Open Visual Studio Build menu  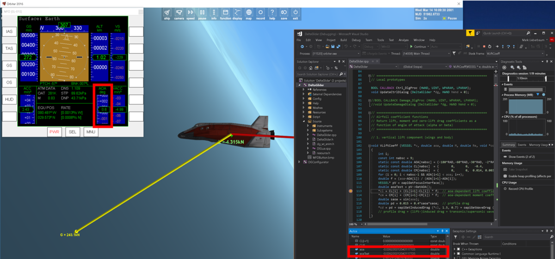[x=344, y=40]
